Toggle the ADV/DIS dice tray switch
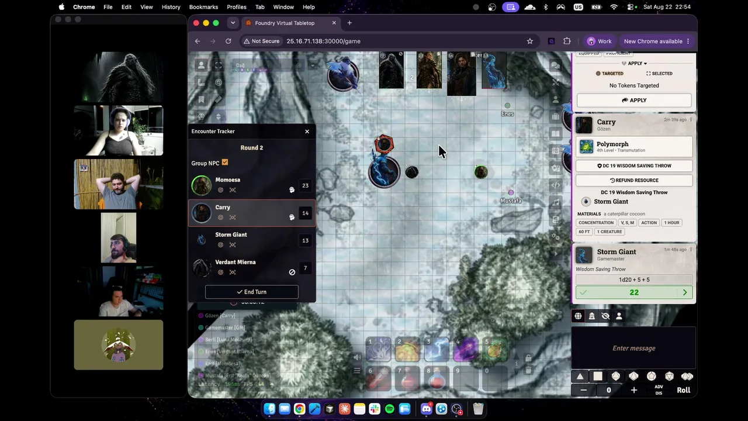The image size is (748, 421). [659, 390]
